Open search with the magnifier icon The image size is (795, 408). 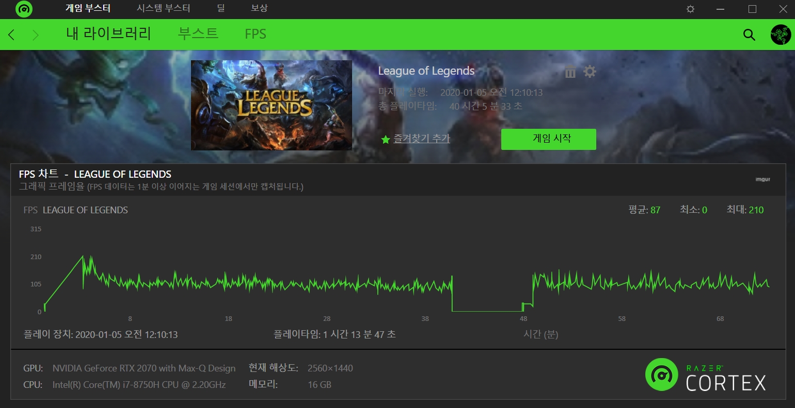(x=749, y=35)
